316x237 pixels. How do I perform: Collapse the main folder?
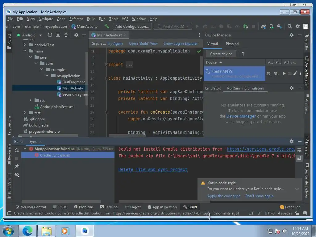[x=25, y=51]
